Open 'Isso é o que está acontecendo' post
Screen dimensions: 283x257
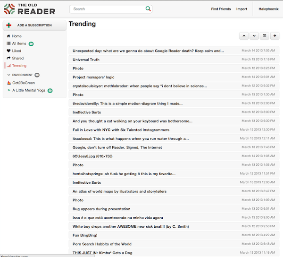coord(174,218)
